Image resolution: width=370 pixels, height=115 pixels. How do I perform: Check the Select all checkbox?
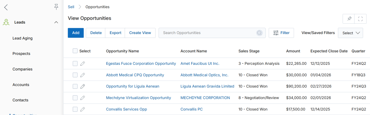click(75, 51)
